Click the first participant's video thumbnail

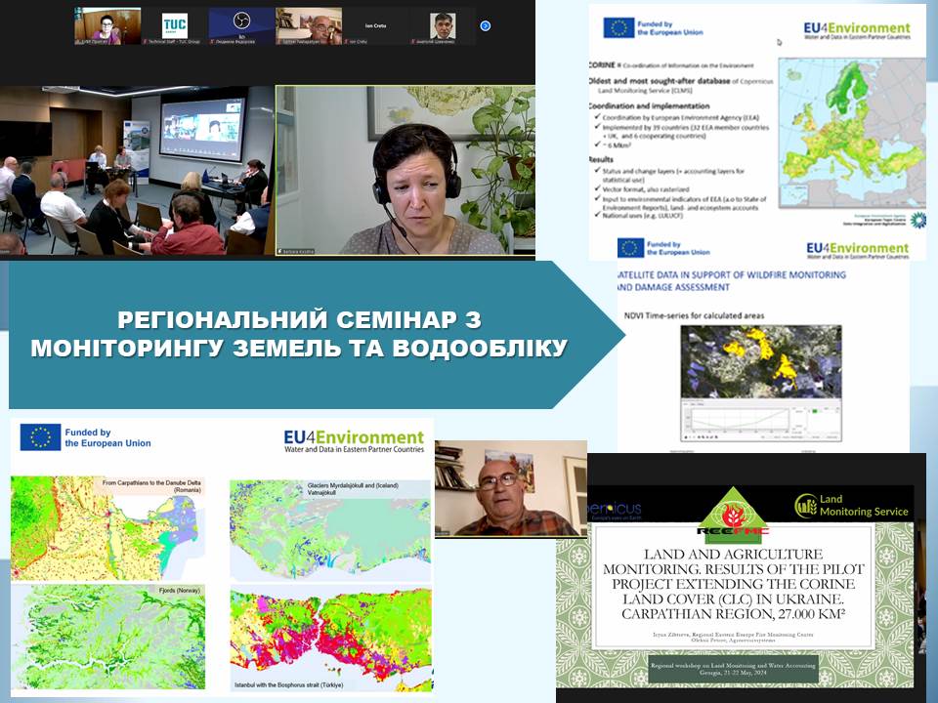click(104, 25)
